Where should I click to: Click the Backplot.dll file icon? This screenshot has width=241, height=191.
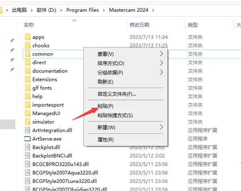coord(28,147)
